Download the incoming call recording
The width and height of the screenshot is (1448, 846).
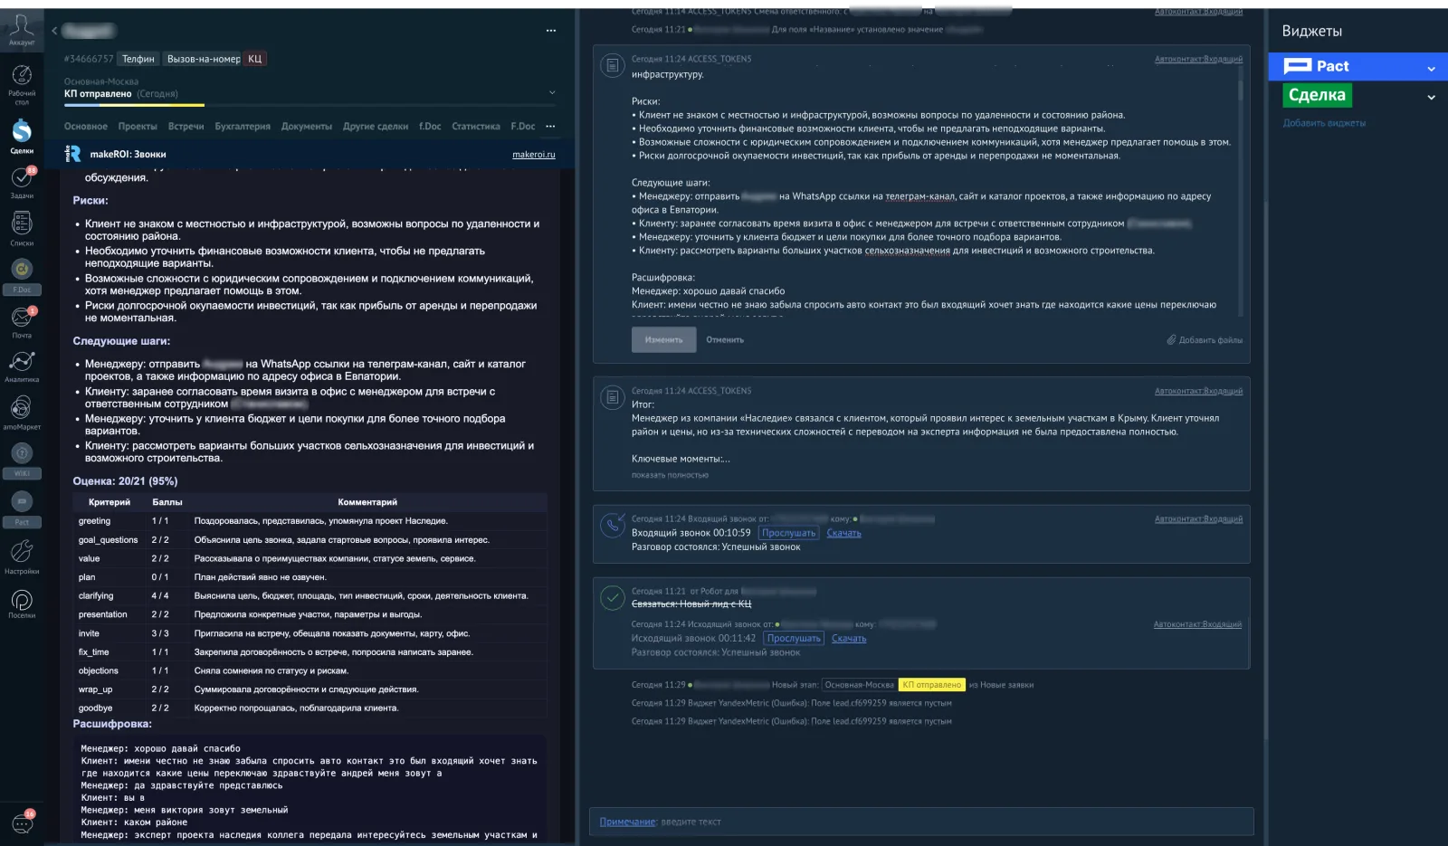coord(843,533)
